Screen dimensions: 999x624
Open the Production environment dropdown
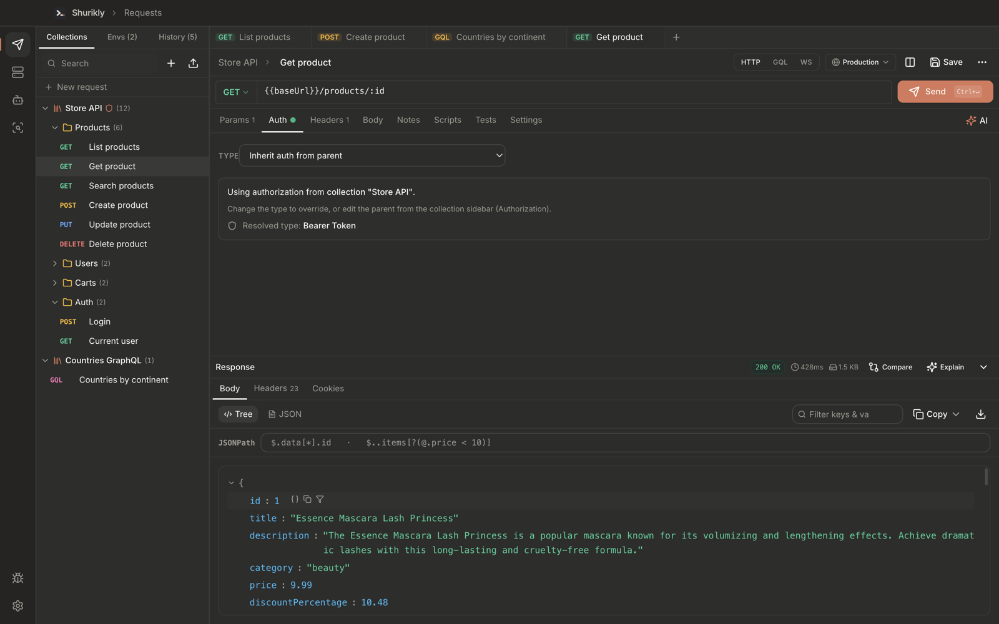tap(860, 62)
